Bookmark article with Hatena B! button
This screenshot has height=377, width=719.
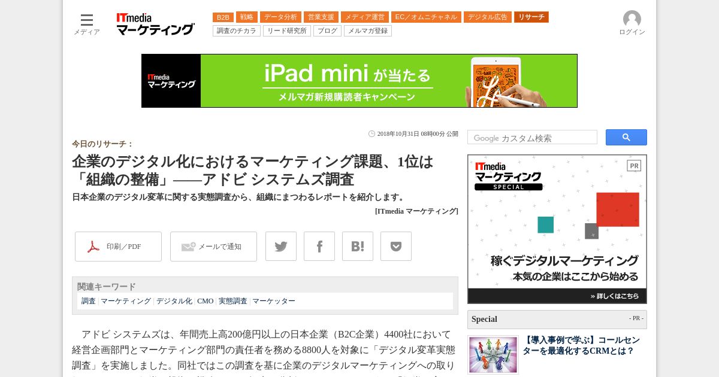tap(358, 247)
